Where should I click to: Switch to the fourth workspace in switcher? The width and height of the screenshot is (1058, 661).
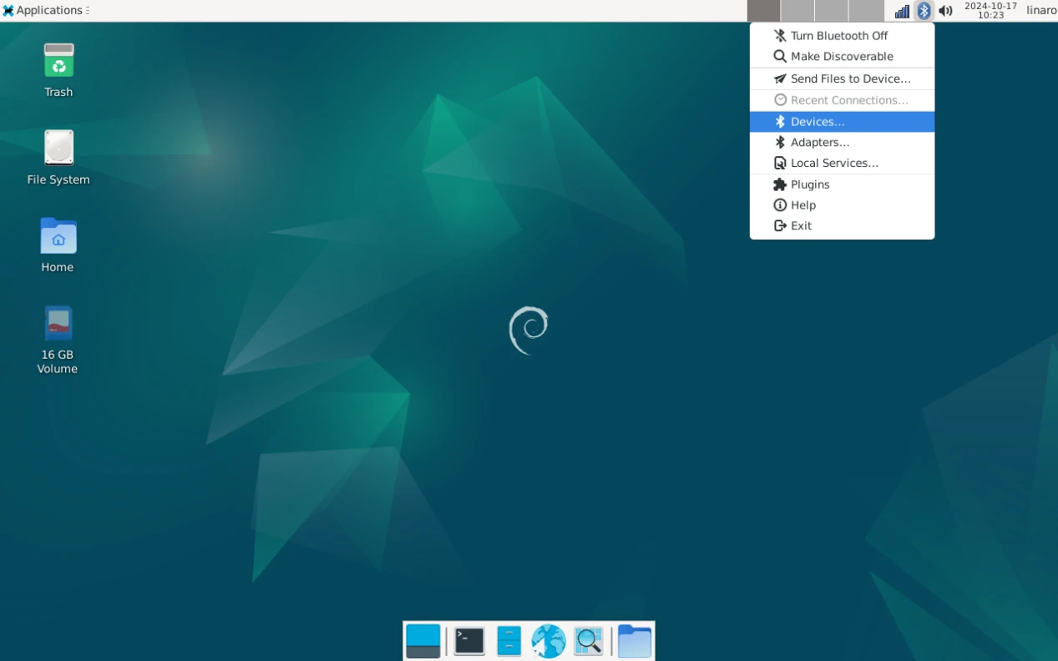tap(866, 11)
